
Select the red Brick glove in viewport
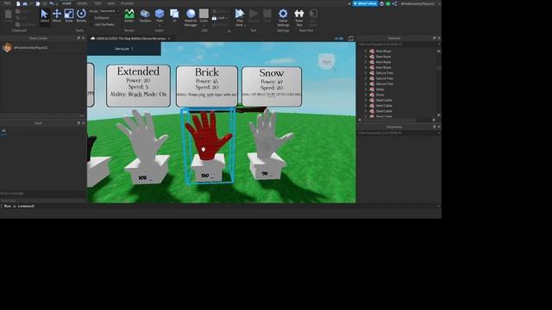(x=209, y=135)
